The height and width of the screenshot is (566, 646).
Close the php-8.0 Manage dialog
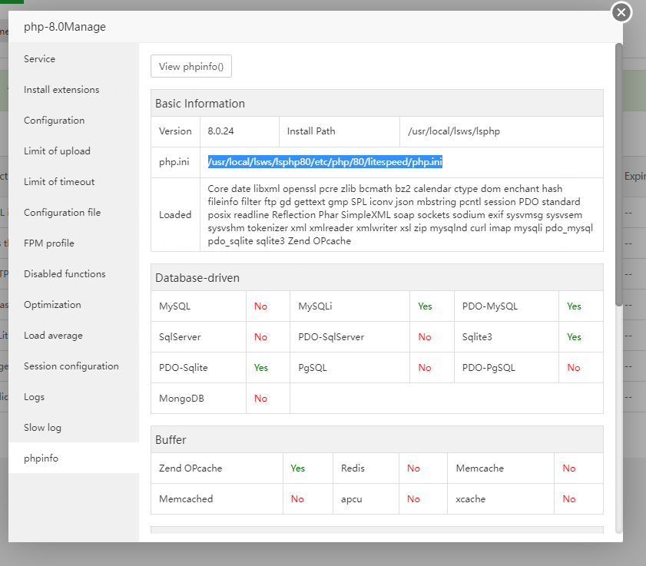[x=621, y=12]
